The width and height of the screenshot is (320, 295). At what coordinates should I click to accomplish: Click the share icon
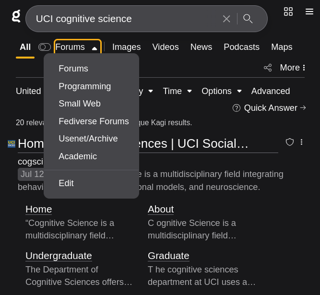pyautogui.click(x=268, y=68)
